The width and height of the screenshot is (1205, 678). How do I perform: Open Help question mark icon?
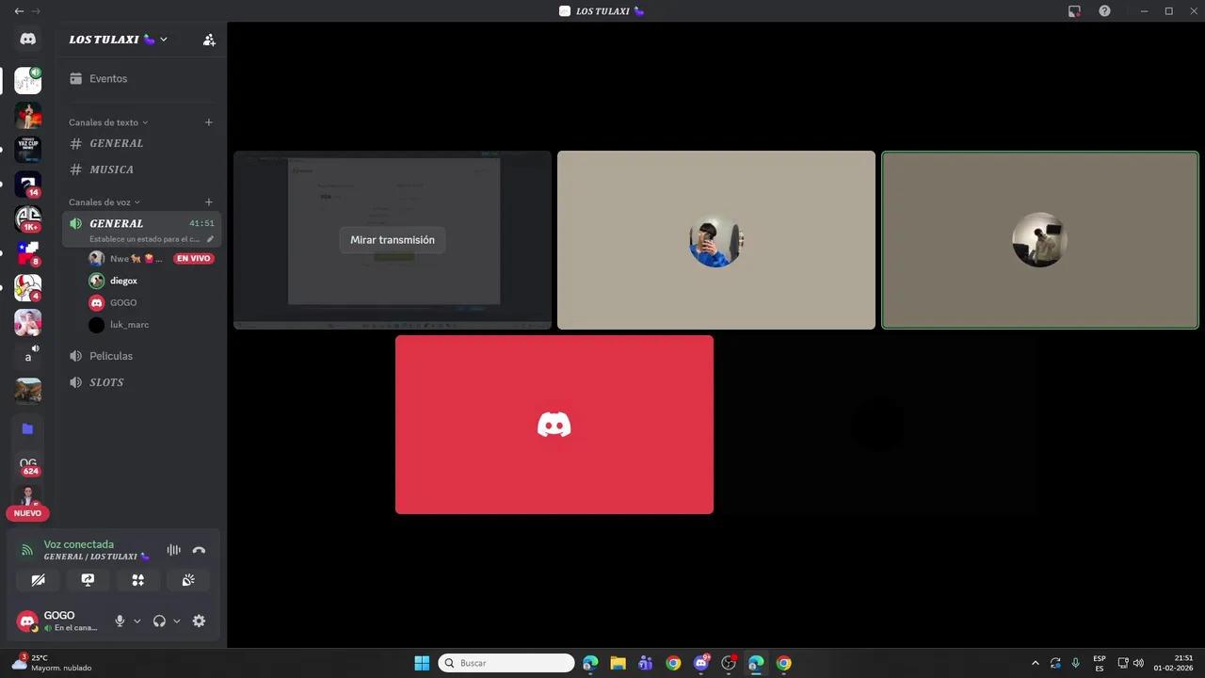tap(1104, 11)
